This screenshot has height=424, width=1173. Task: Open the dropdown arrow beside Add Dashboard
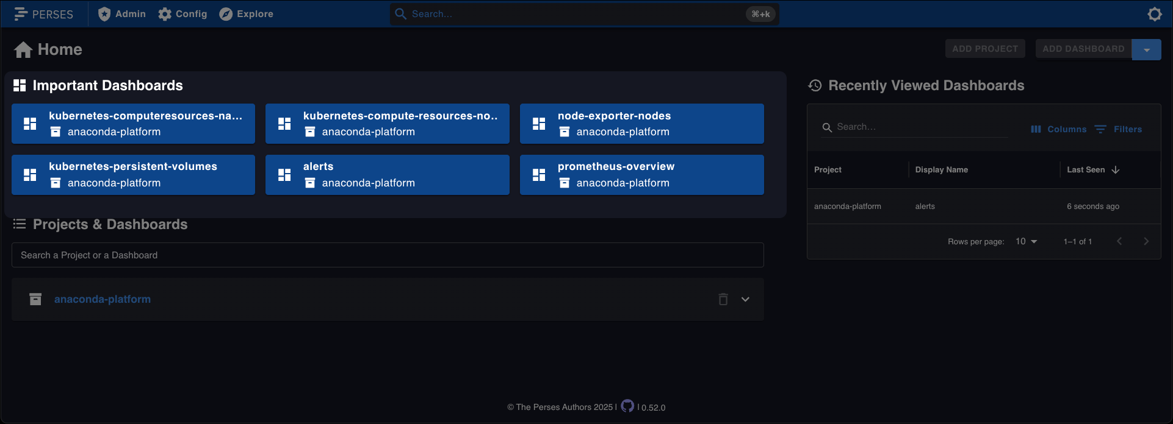[x=1147, y=50]
